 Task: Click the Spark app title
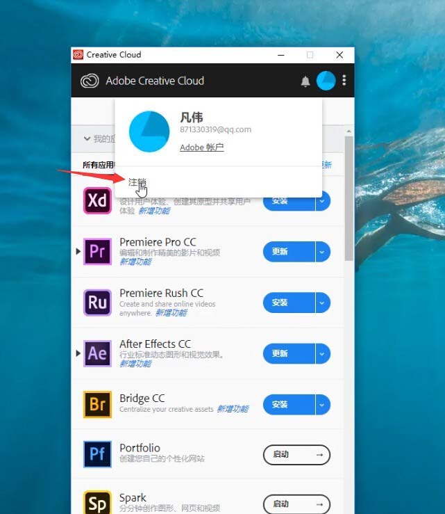pyautogui.click(x=133, y=497)
